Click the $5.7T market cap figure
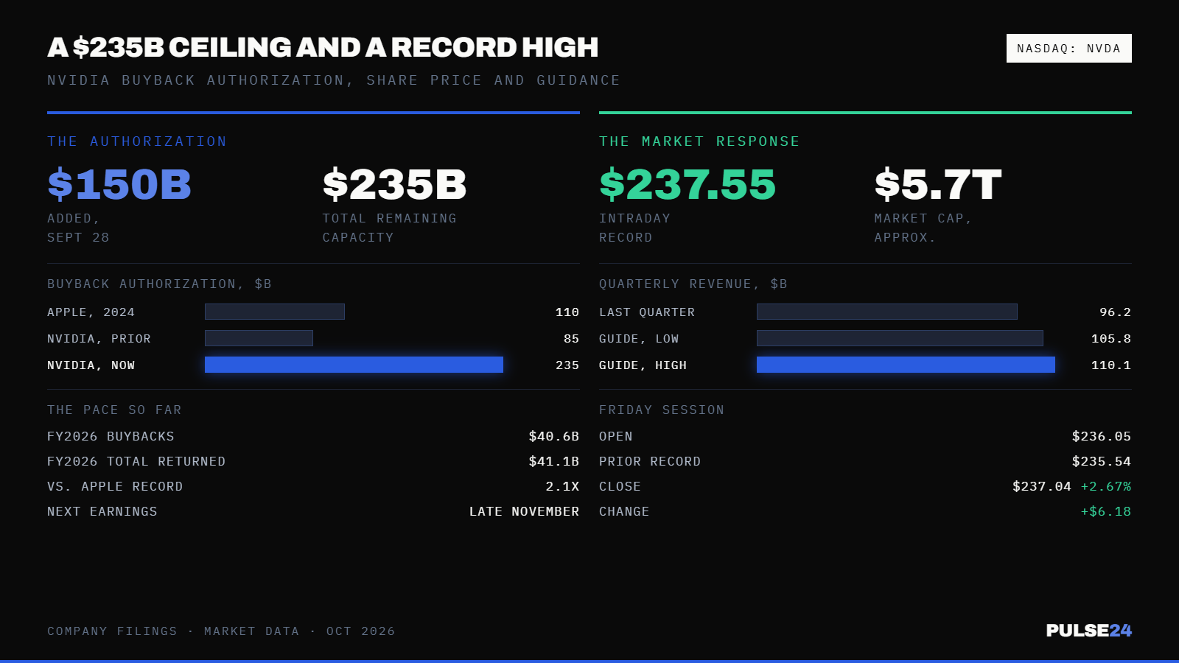 (x=938, y=184)
